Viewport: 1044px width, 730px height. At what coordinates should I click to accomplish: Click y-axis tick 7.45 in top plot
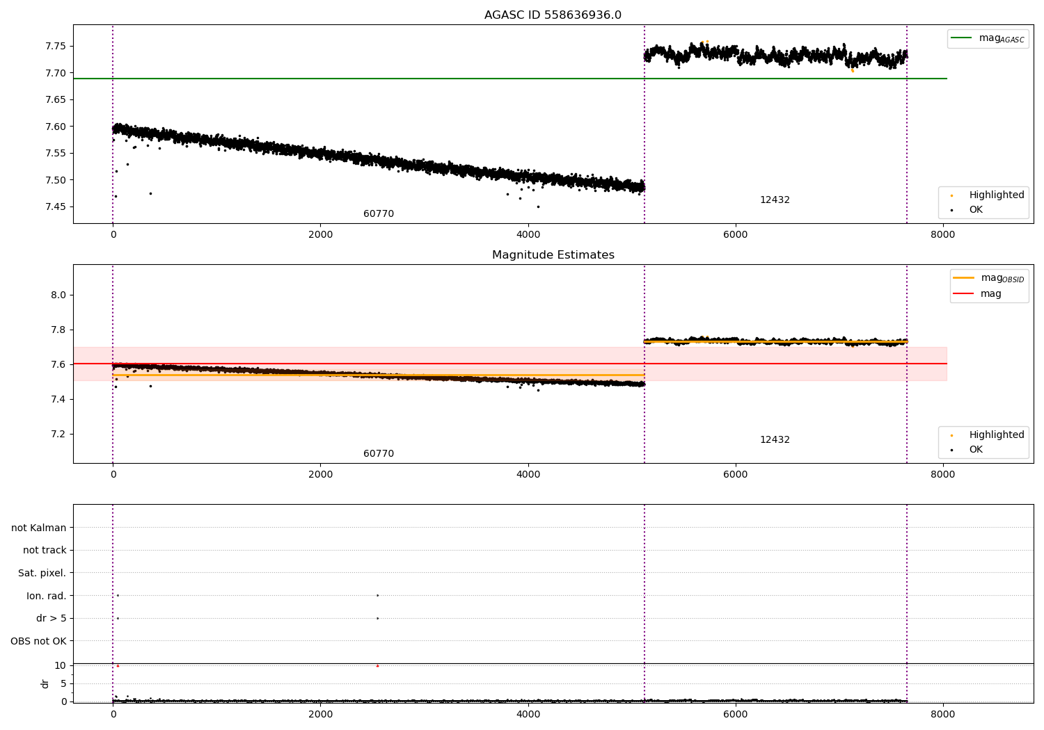[x=56, y=207]
